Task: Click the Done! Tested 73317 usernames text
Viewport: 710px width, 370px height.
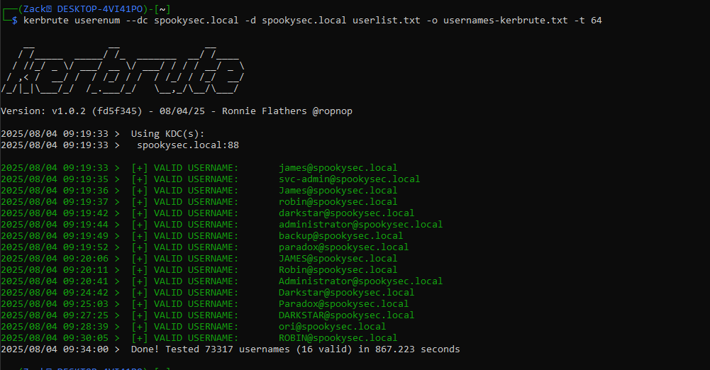Action: click(x=211, y=349)
